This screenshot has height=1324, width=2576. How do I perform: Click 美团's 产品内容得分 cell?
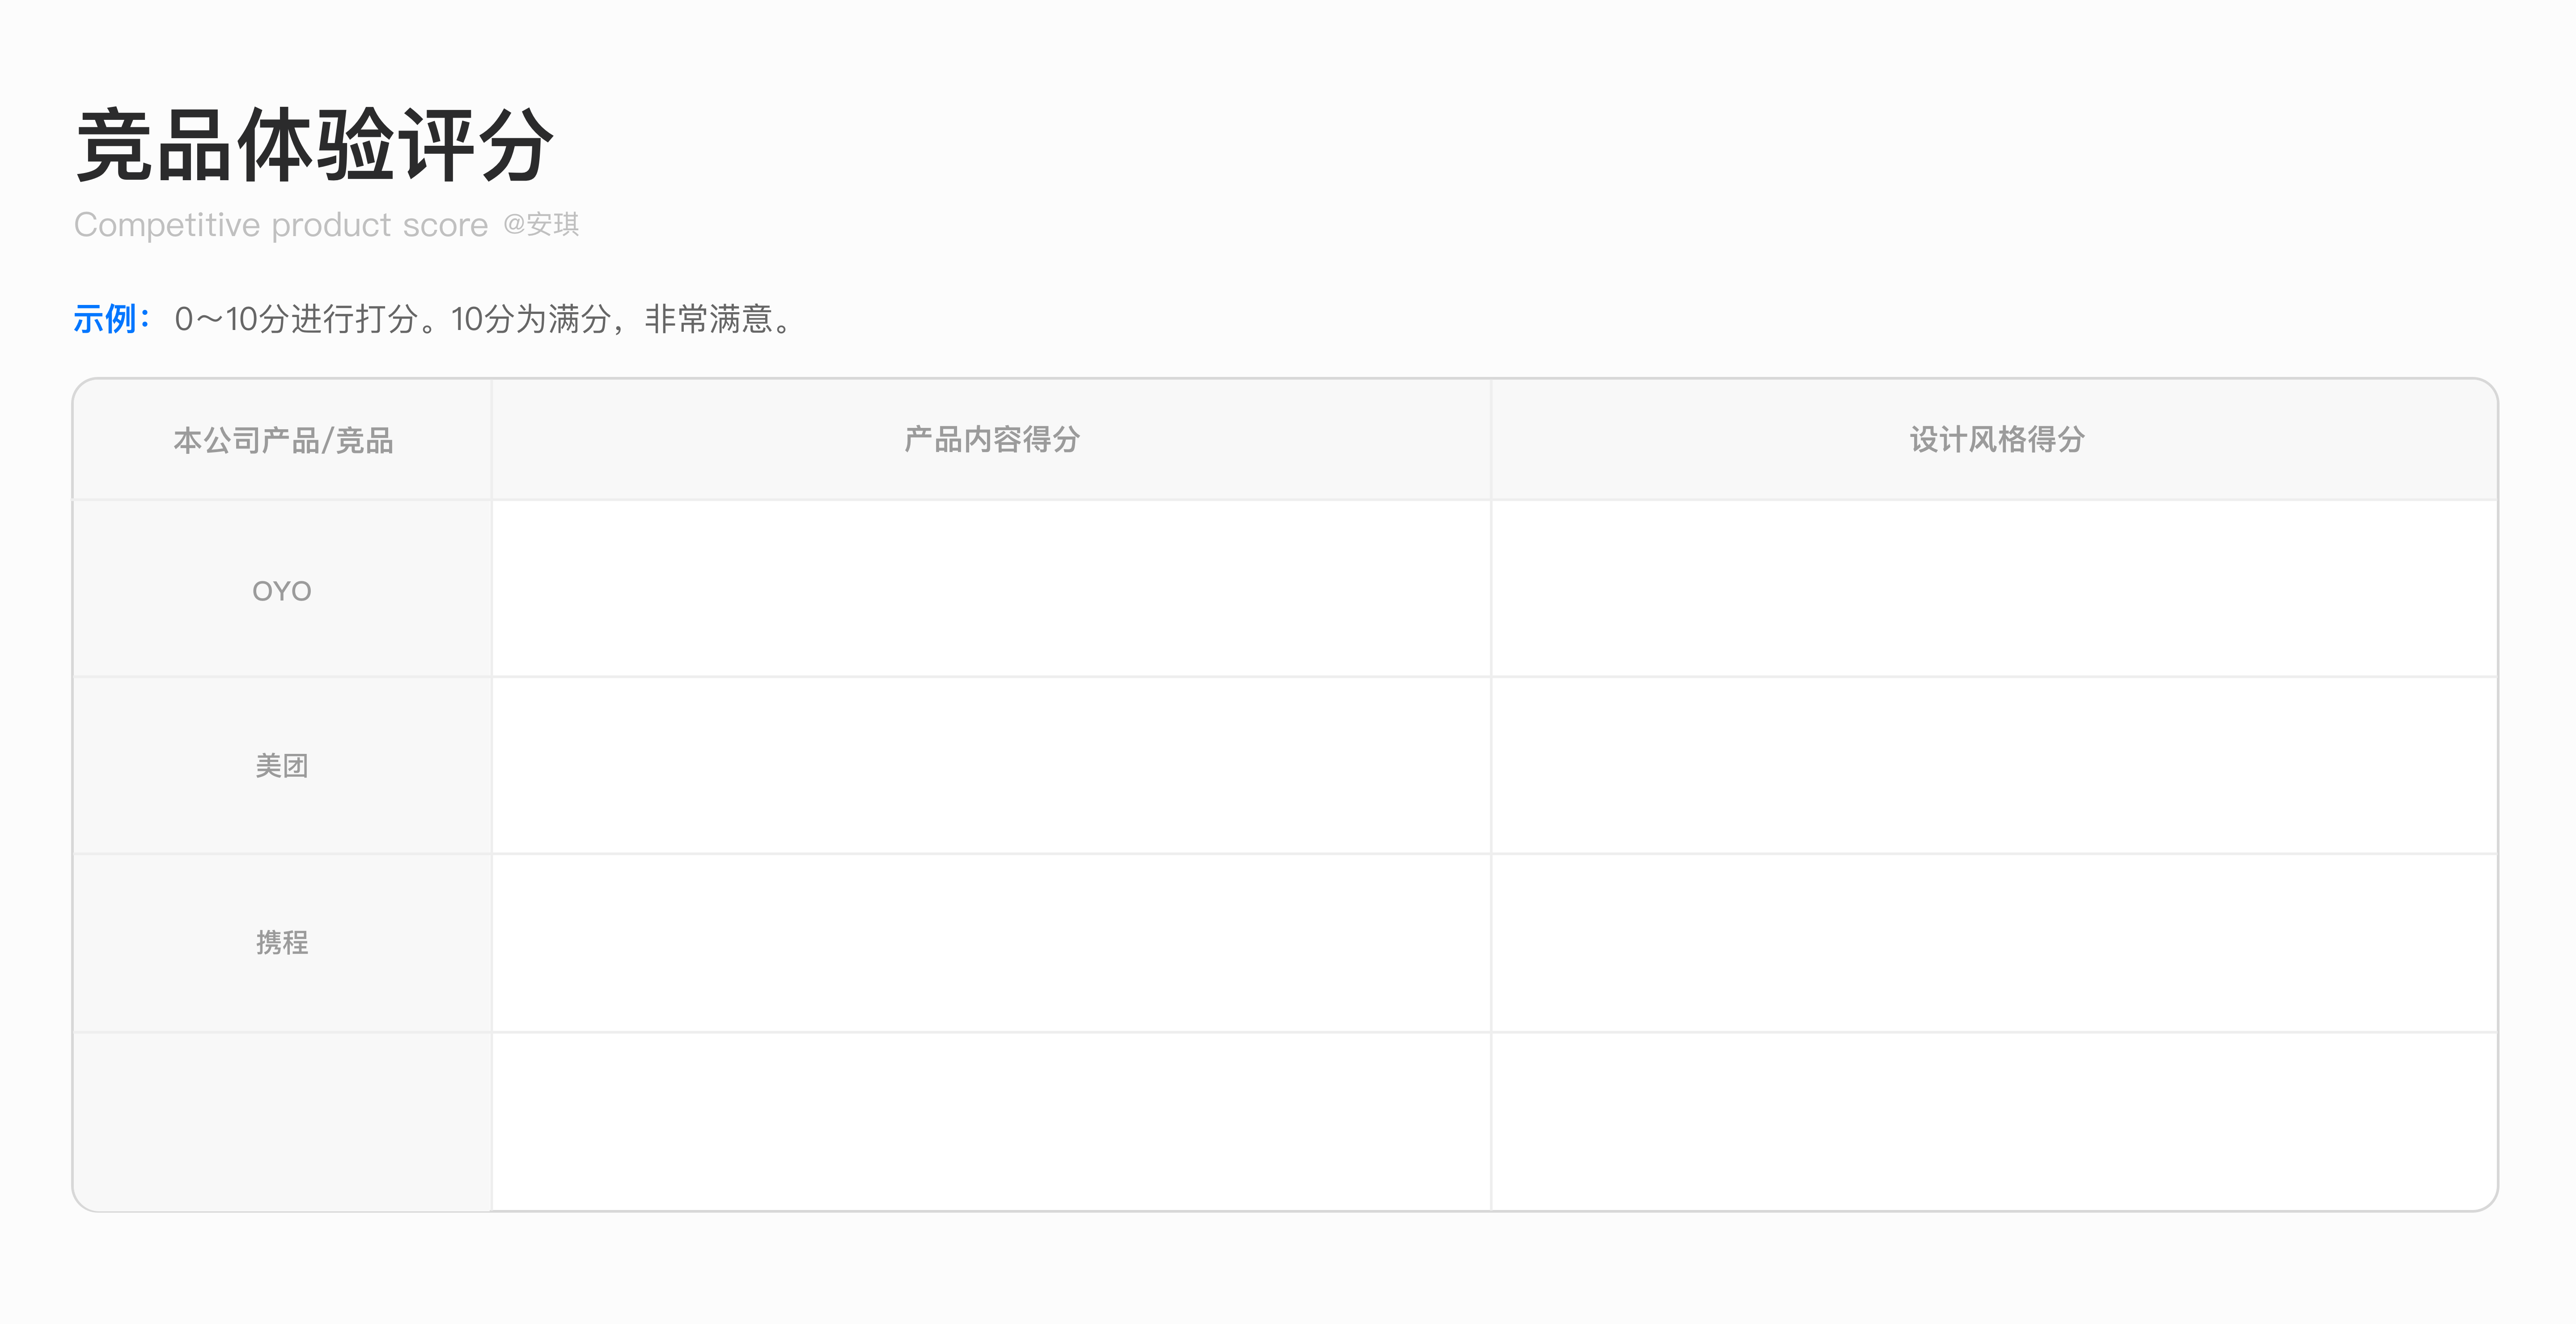[x=991, y=766]
